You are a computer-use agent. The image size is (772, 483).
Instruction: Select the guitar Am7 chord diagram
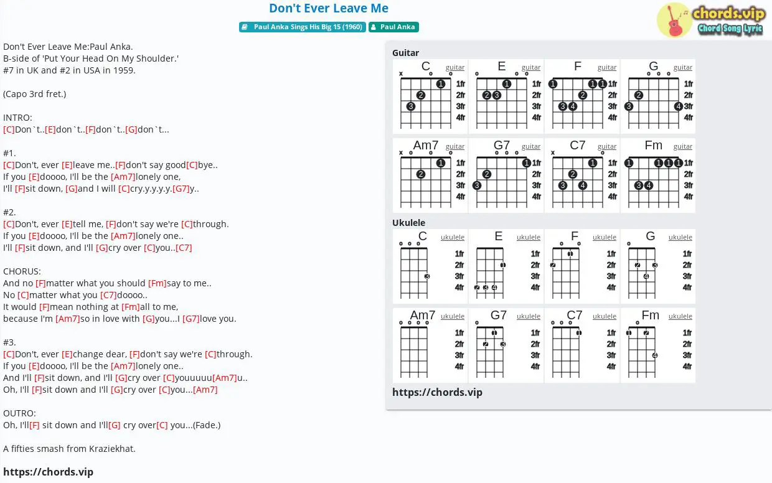point(430,176)
